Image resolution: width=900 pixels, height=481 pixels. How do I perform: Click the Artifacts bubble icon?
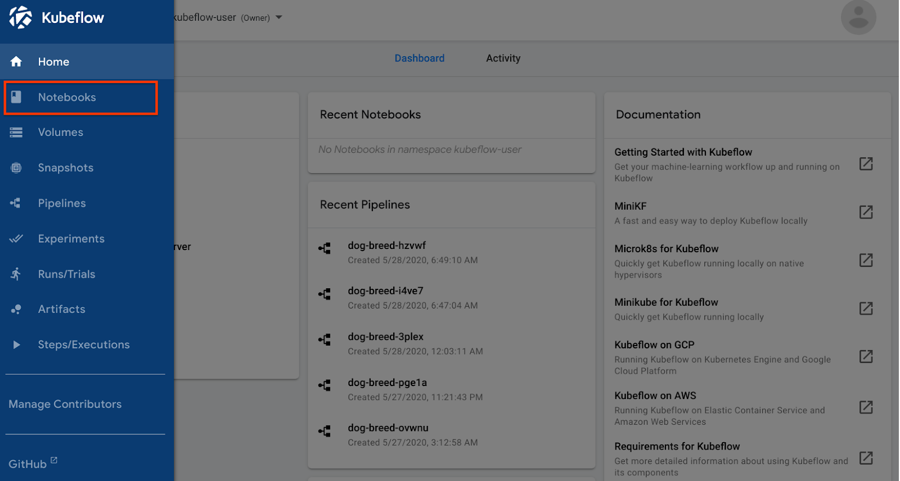click(16, 310)
